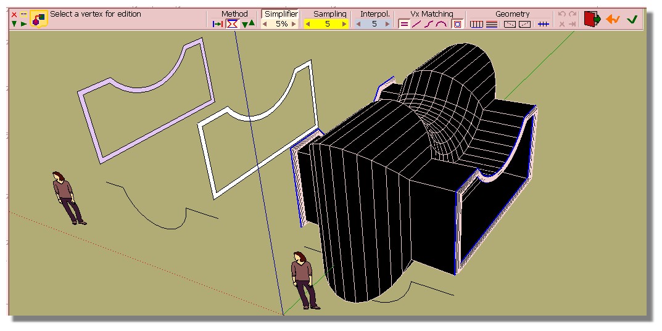The image size is (662, 331).
Task: Click the grey arrow-to-bar icon under redo
Action: coord(573,24)
